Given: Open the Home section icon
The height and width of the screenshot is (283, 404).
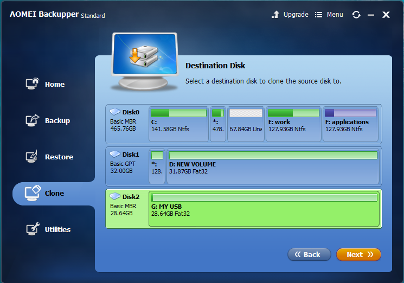Looking at the screenshot, I should coord(32,83).
